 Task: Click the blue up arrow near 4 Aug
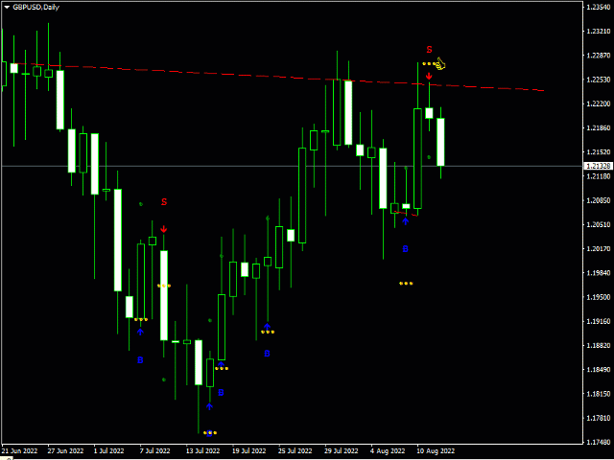point(406,221)
